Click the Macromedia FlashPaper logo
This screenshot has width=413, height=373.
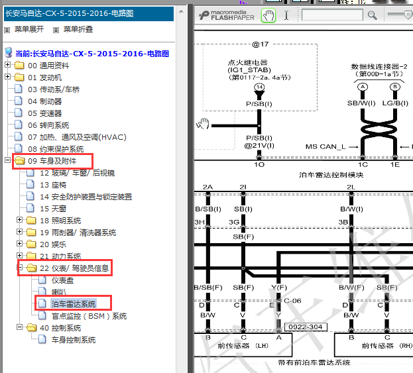point(227,15)
